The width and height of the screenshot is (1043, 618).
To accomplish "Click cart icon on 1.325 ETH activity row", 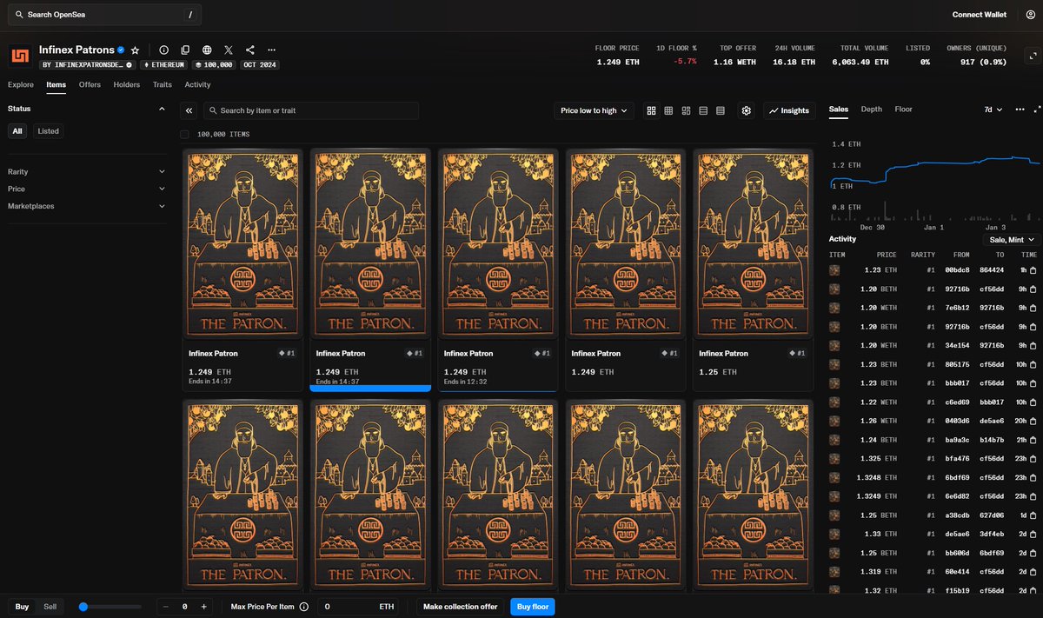I will pyautogui.click(x=1033, y=458).
